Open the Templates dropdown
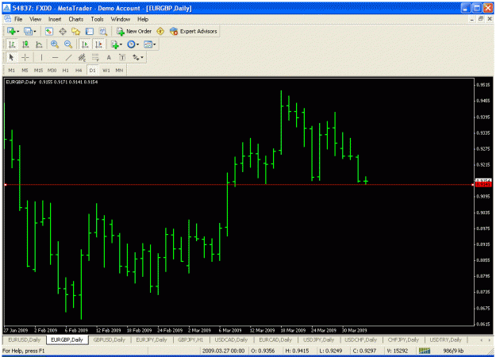Viewport: 496px width, 357px height. [x=150, y=44]
